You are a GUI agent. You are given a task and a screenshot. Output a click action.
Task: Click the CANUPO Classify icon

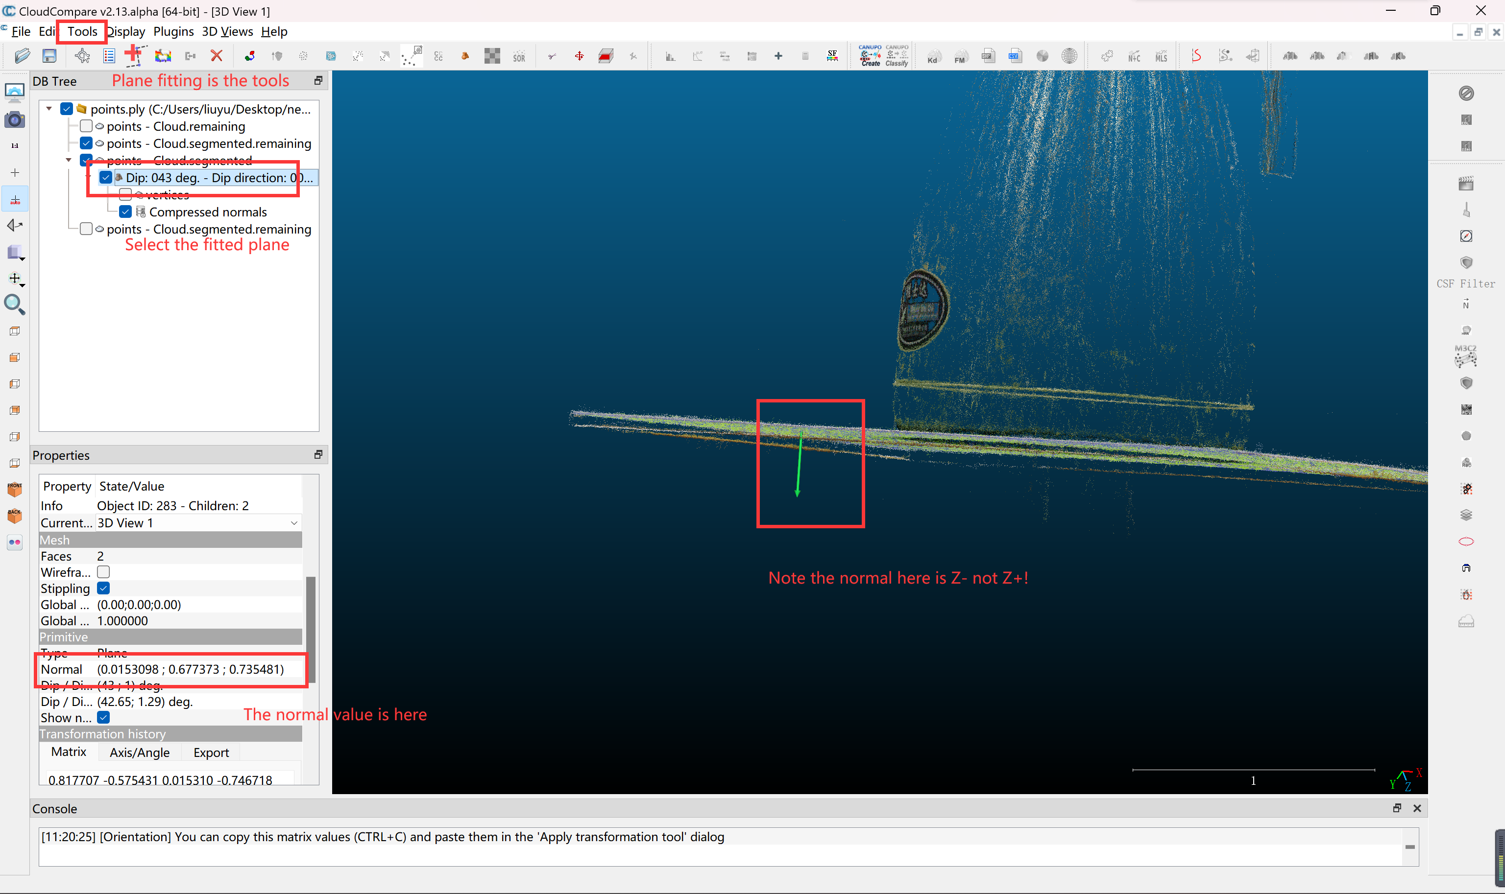896,55
